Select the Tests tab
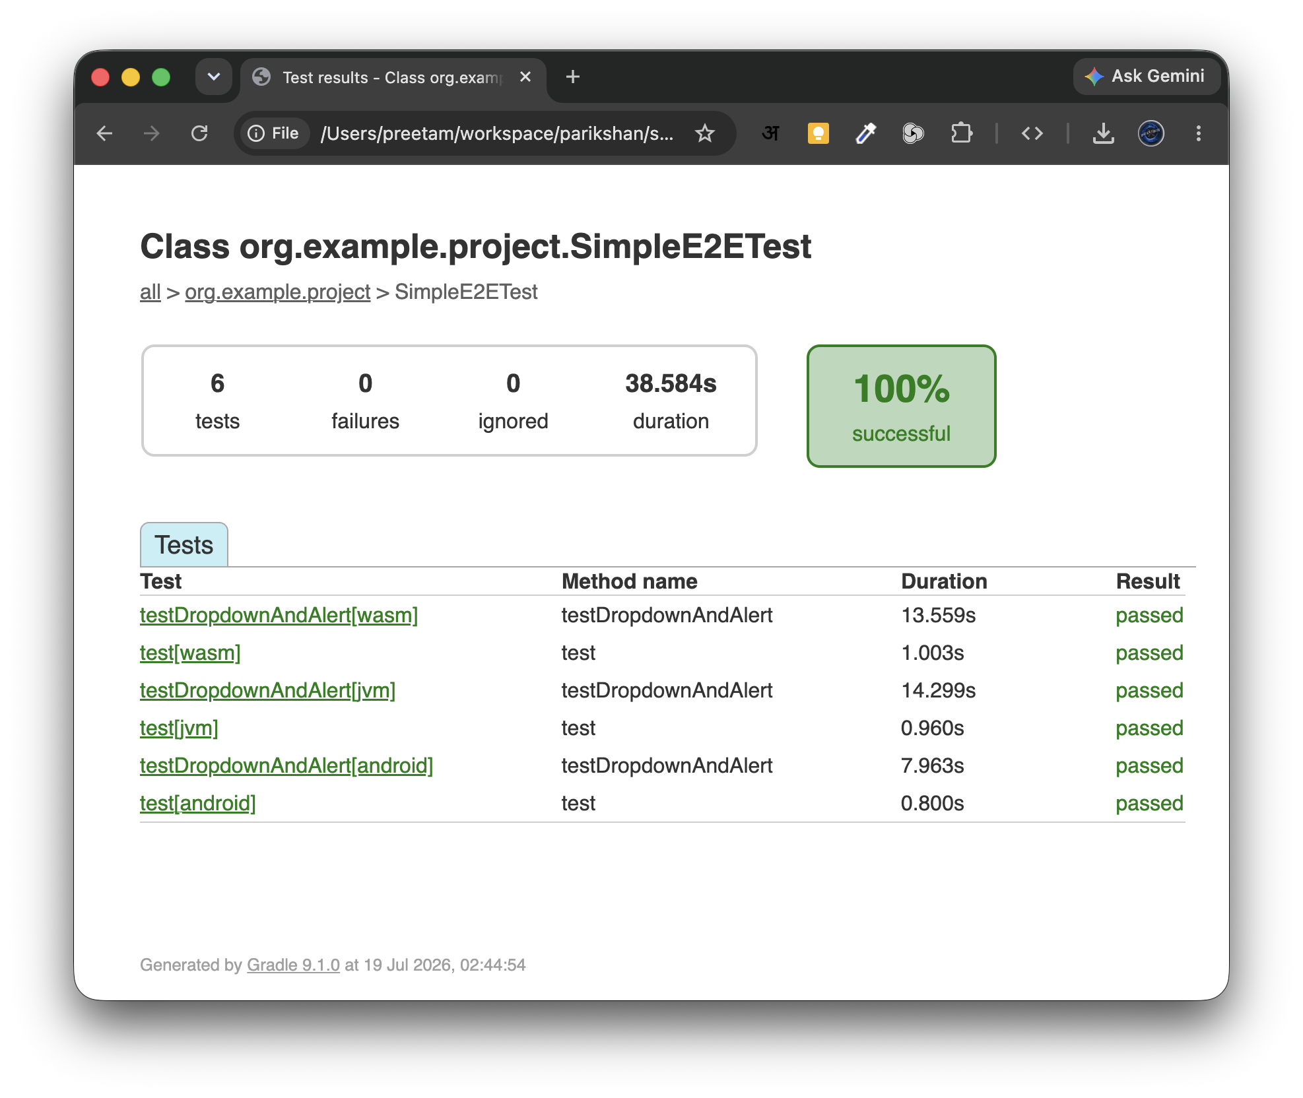Viewport: 1303px width, 1098px height. point(184,545)
